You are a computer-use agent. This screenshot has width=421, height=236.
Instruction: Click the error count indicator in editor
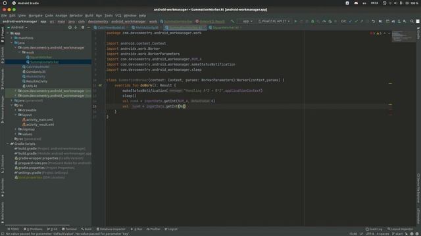click(x=372, y=33)
